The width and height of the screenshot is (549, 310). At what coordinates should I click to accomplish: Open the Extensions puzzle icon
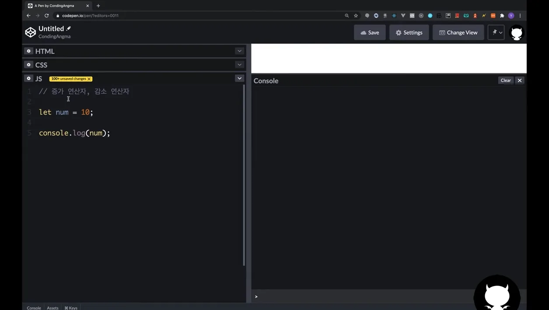click(502, 16)
